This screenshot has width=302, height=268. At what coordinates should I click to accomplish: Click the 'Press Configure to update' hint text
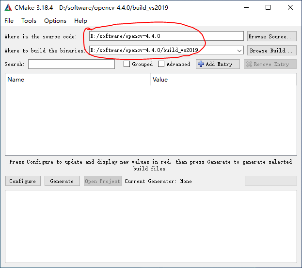coord(151,165)
